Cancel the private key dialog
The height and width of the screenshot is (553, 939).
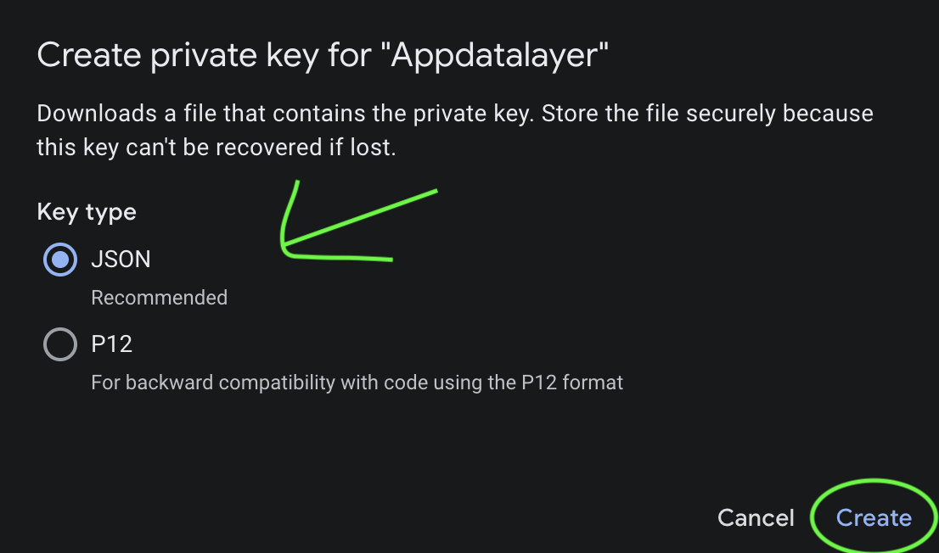(756, 518)
